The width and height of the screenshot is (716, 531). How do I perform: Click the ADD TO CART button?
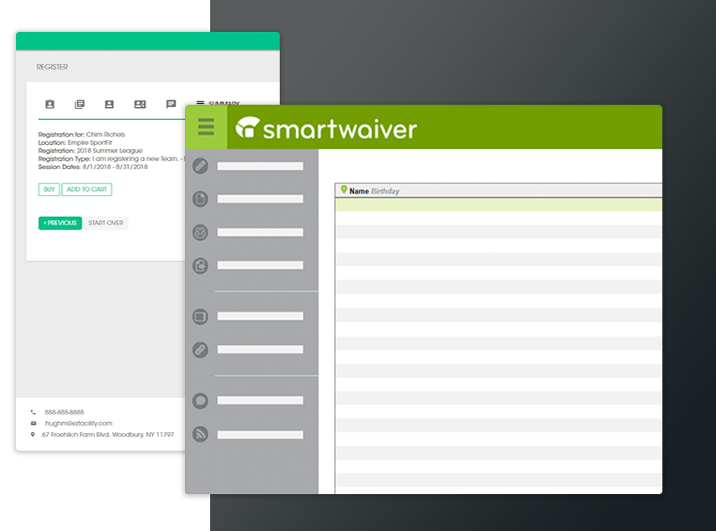click(x=87, y=189)
